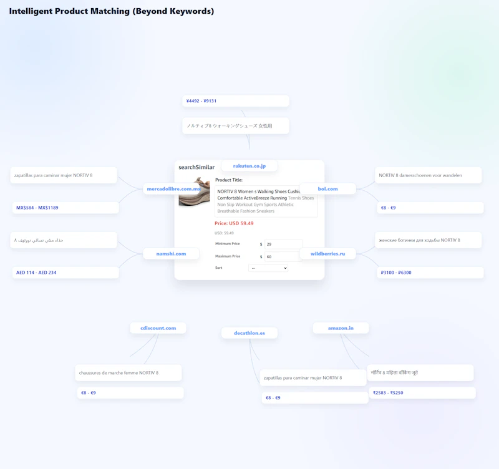
Task: Open the namshi.com node
Action: [171, 254]
